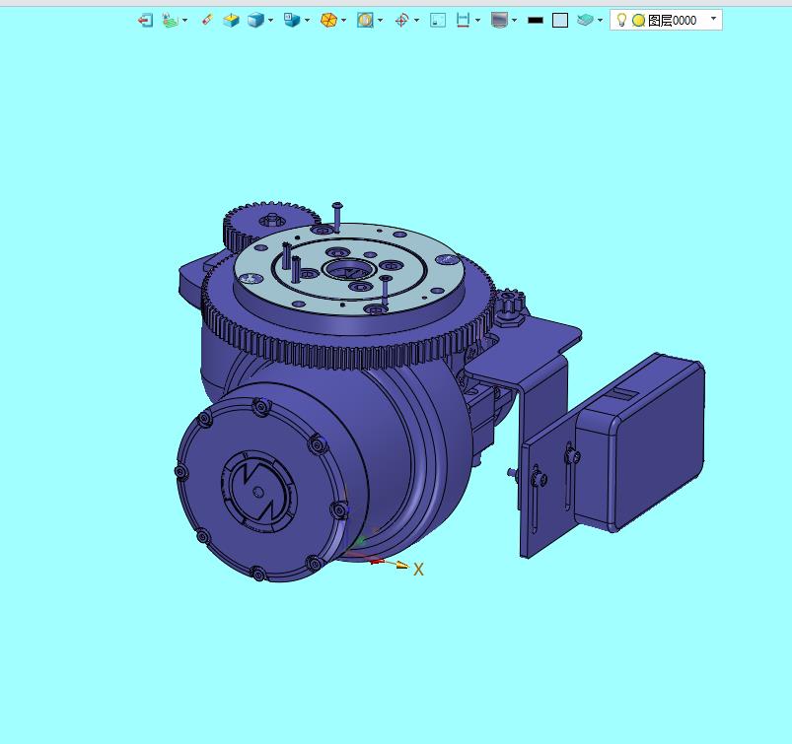
Task: Click the eraser tool icon
Action: coord(207,20)
